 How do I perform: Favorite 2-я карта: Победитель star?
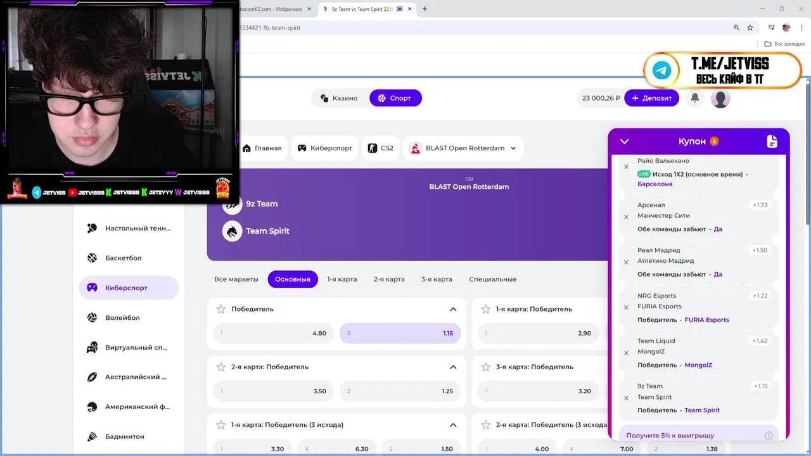click(220, 367)
